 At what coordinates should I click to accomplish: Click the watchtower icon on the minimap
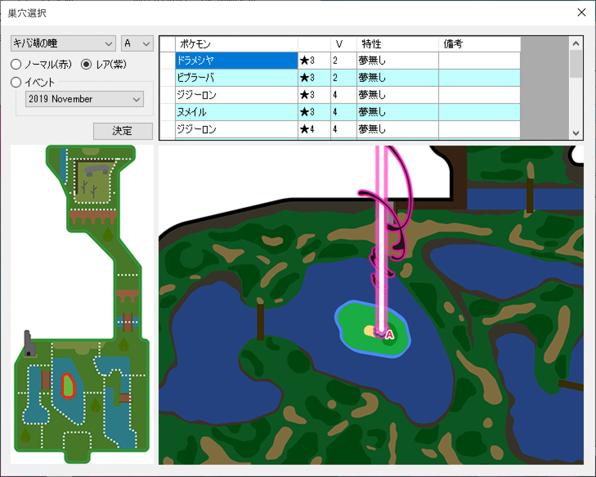(x=29, y=344)
